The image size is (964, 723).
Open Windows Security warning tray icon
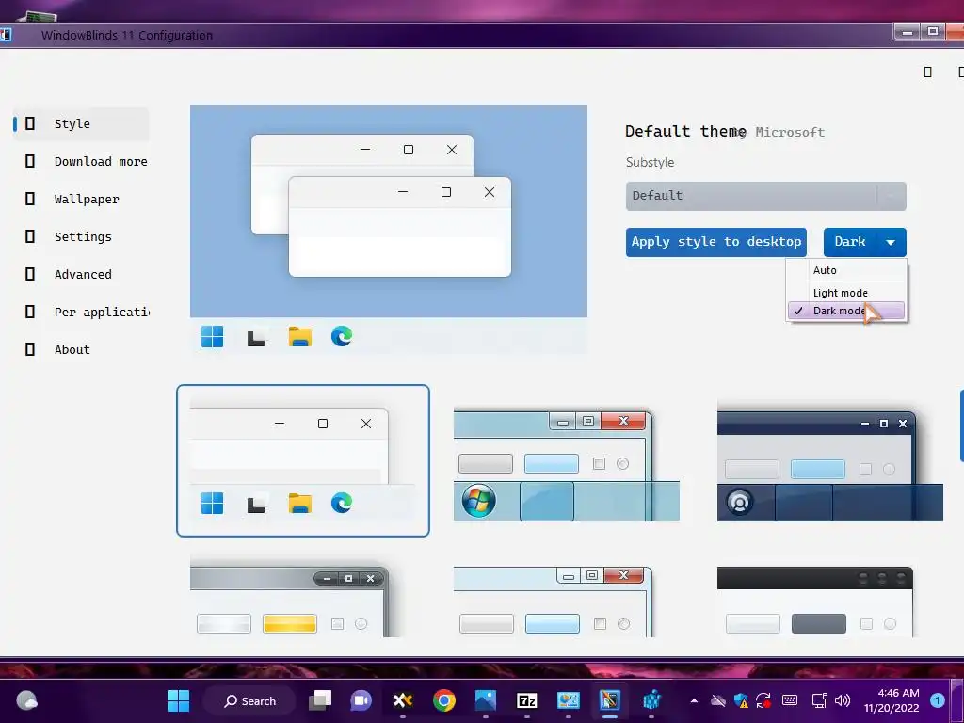point(741,700)
